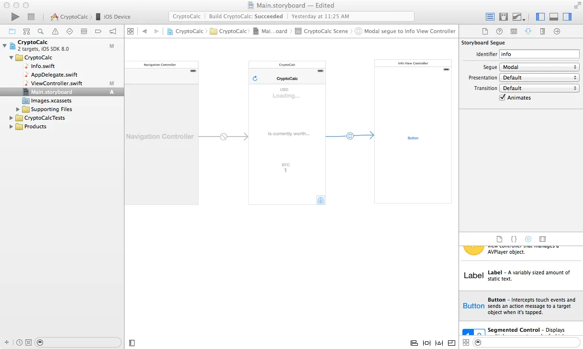Screen dimensions: 583x349
Task: Go back in editor history
Action: tap(145, 31)
